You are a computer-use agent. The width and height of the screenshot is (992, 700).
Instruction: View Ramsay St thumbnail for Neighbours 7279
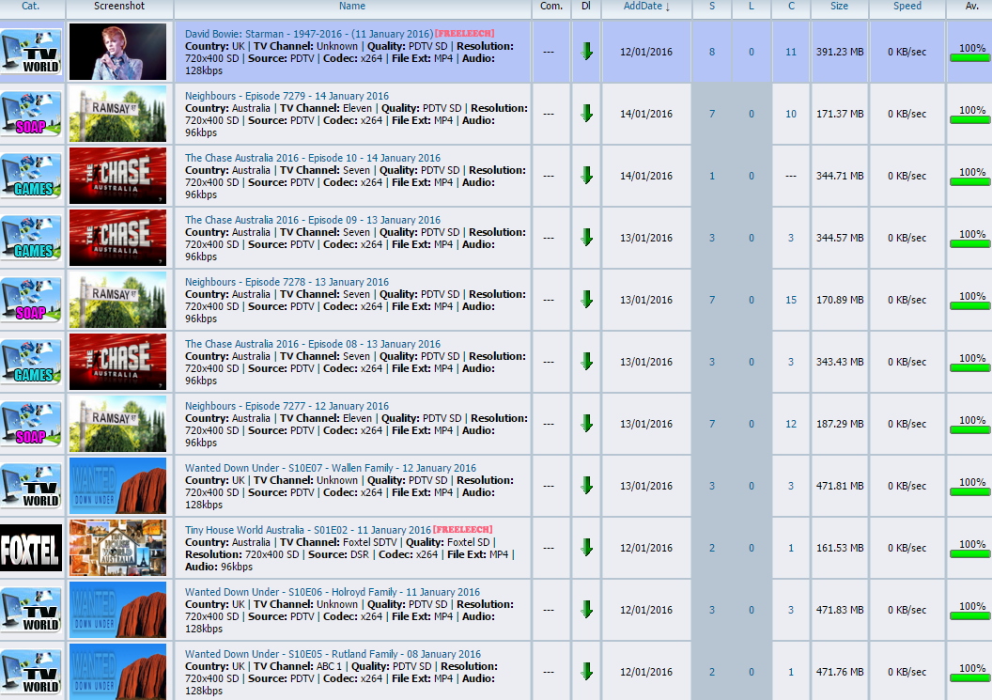click(x=117, y=114)
